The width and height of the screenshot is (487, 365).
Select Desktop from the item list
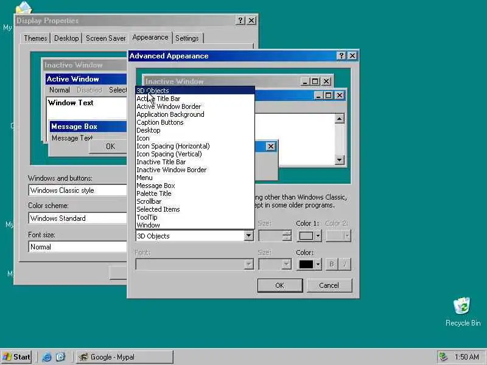click(195, 130)
